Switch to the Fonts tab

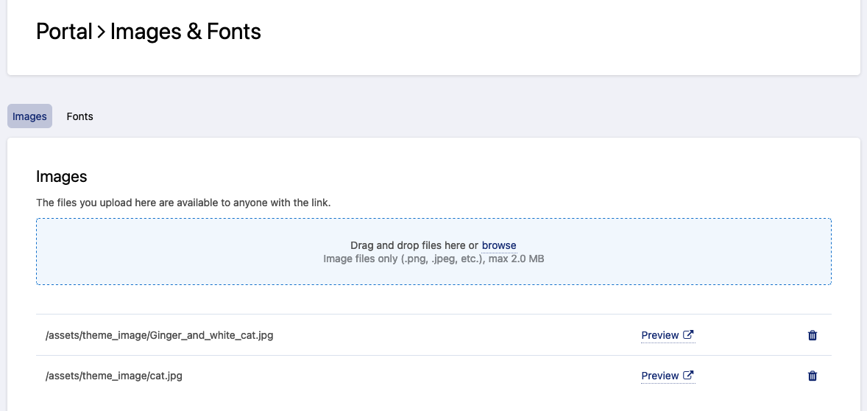pos(79,116)
